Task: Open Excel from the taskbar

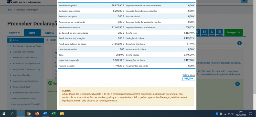Action: [54, 114]
